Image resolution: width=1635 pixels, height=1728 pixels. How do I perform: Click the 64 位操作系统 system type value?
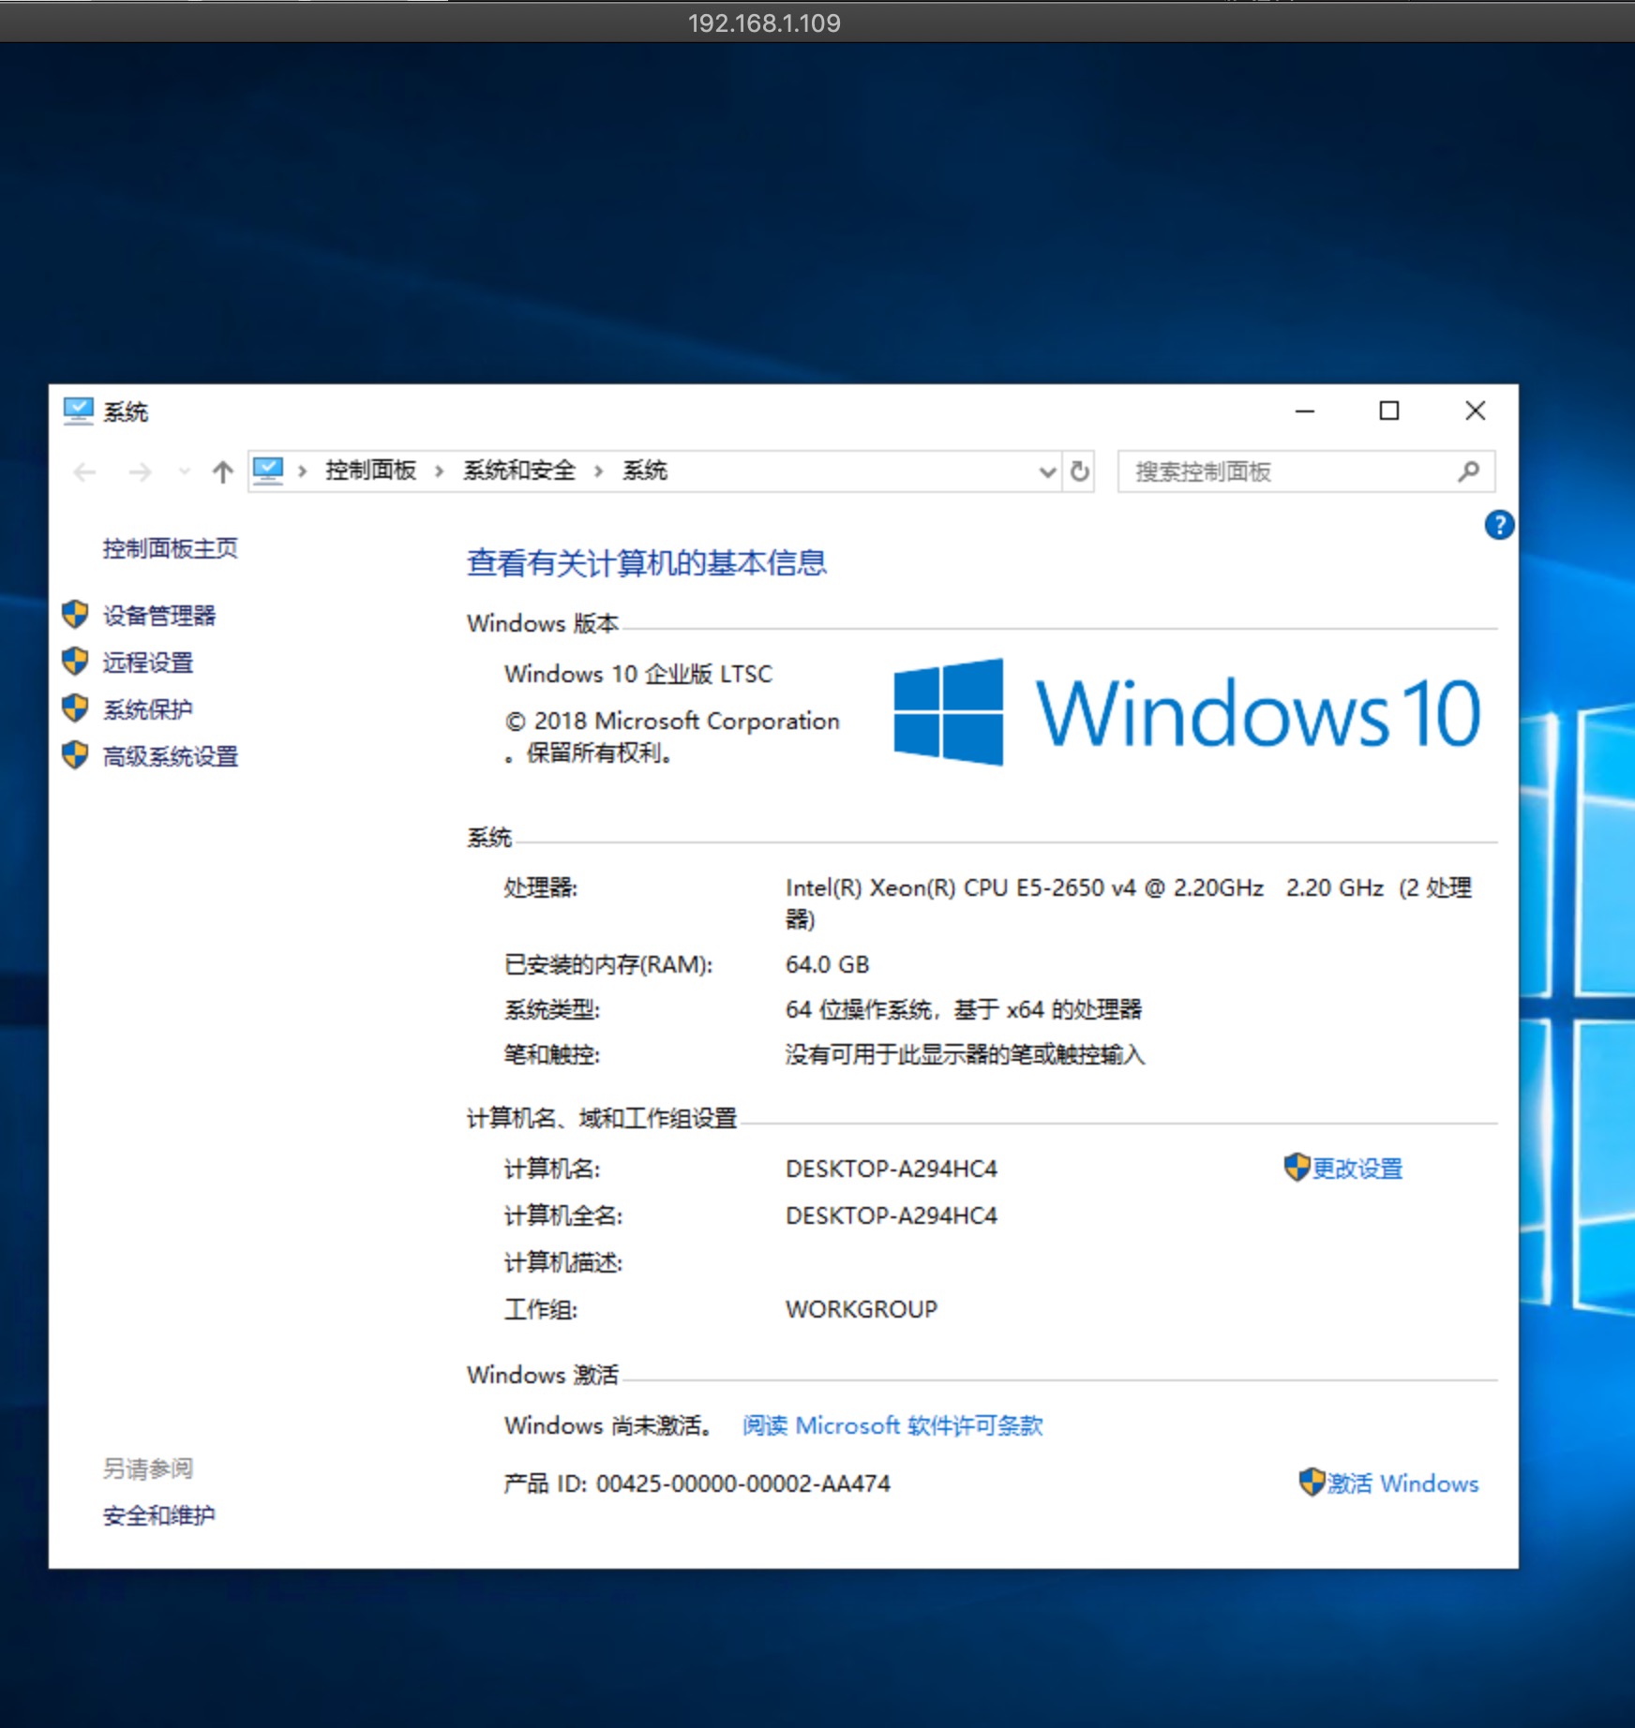[964, 1009]
